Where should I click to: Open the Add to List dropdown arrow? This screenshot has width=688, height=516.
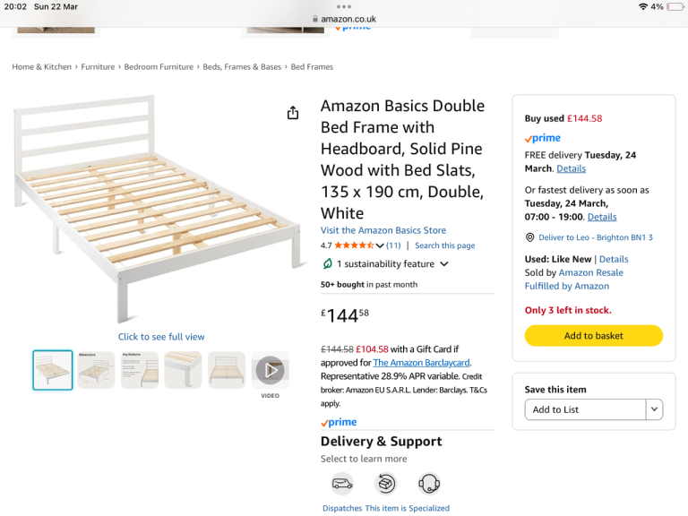[654, 409]
